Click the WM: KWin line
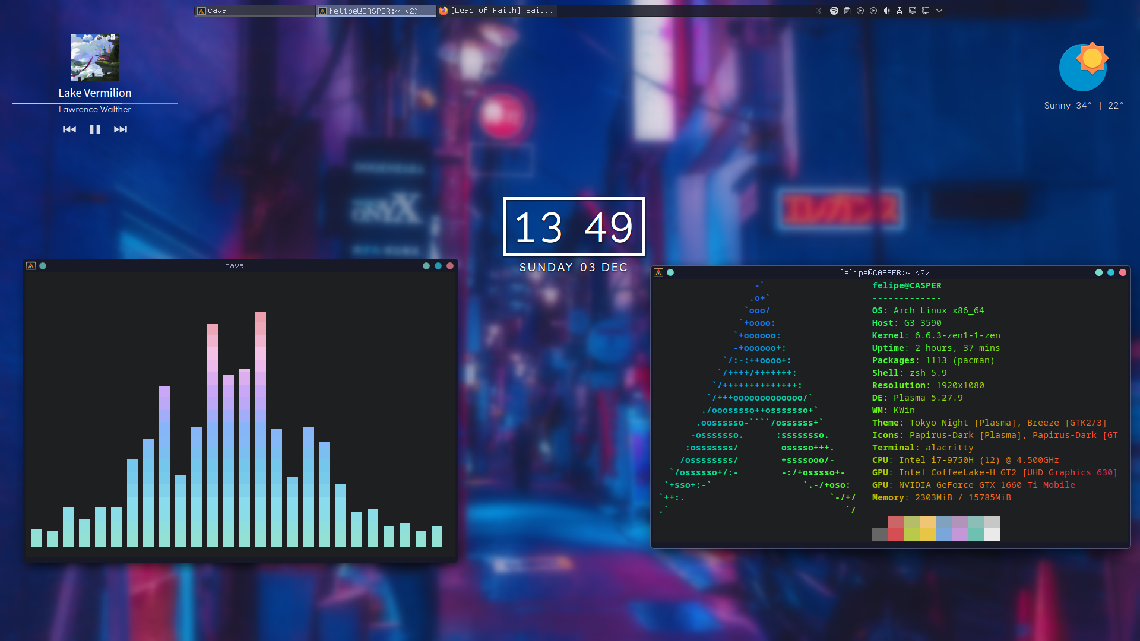The height and width of the screenshot is (641, 1140). (x=894, y=410)
